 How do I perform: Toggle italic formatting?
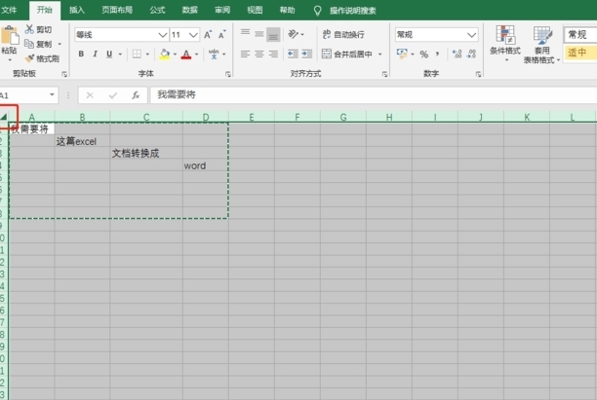96,54
